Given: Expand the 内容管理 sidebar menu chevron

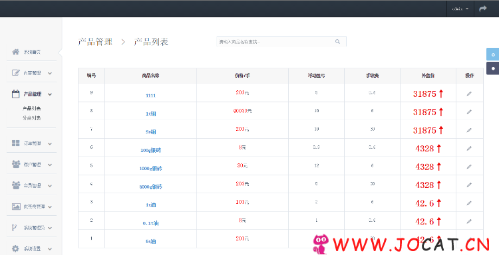Looking at the screenshot, I should coord(50,73).
